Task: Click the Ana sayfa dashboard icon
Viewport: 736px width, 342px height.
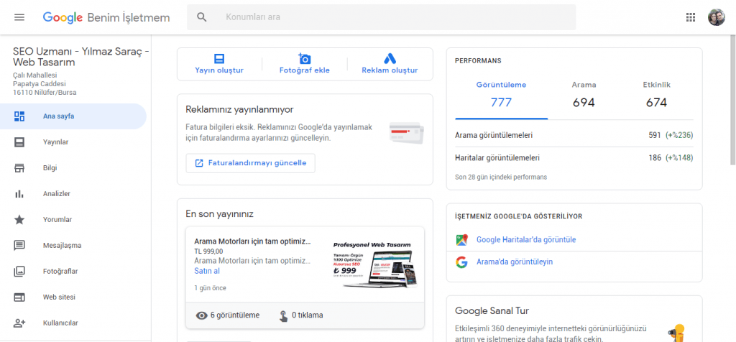Action: pyautogui.click(x=19, y=116)
